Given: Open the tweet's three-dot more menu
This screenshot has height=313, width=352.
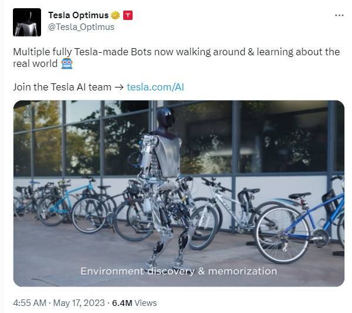Looking at the screenshot, I should (339, 15).
